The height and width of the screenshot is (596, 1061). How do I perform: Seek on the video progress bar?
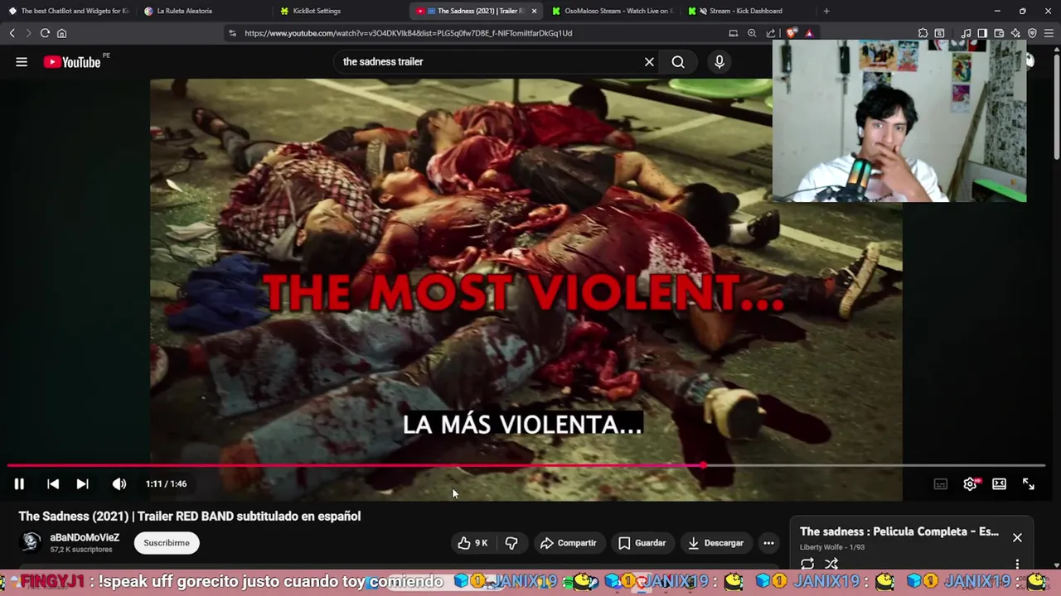click(526, 466)
